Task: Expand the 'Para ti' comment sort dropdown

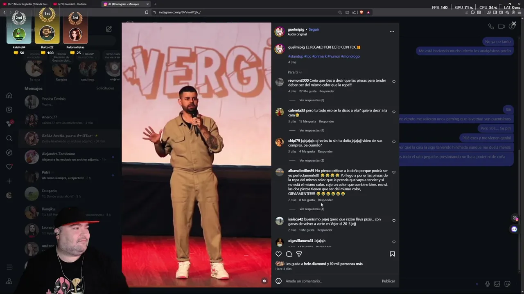Action: (295, 72)
